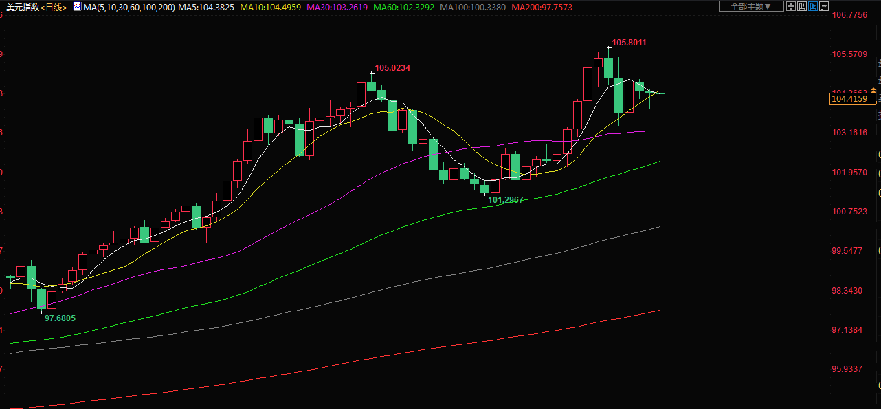The width and height of the screenshot is (881, 409).
Task: Click the MA indicator chart icon
Action: [78, 7]
